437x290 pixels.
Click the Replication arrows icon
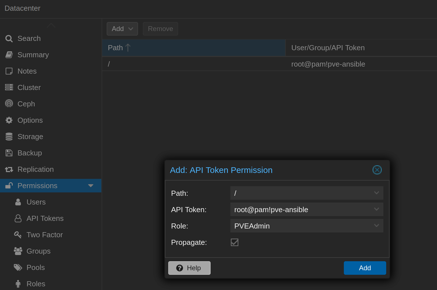[9, 169]
